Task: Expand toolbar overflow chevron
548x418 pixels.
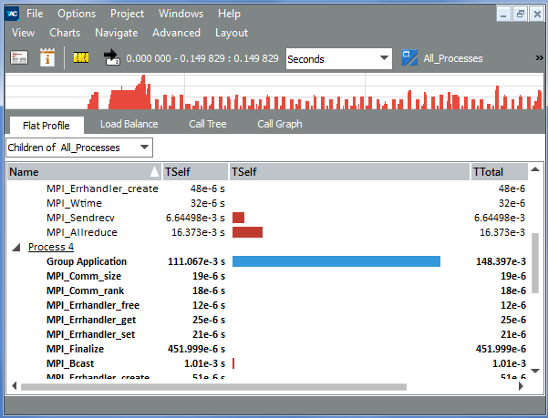Action: [539, 58]
